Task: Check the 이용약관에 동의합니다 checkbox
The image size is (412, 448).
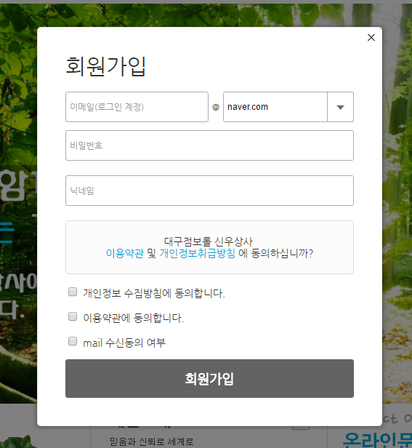Action: click(73, 316)
